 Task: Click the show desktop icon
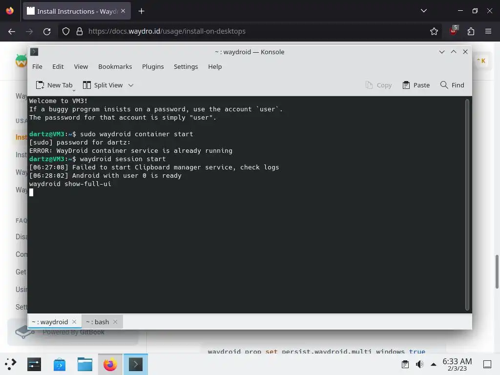tap(487, 364)
